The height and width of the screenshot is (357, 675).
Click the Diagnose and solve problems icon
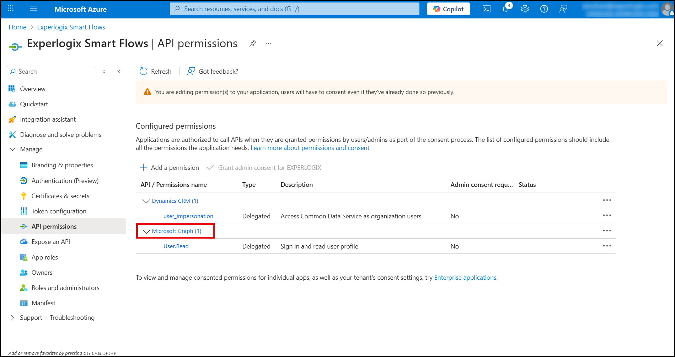[x=12, y=135]
